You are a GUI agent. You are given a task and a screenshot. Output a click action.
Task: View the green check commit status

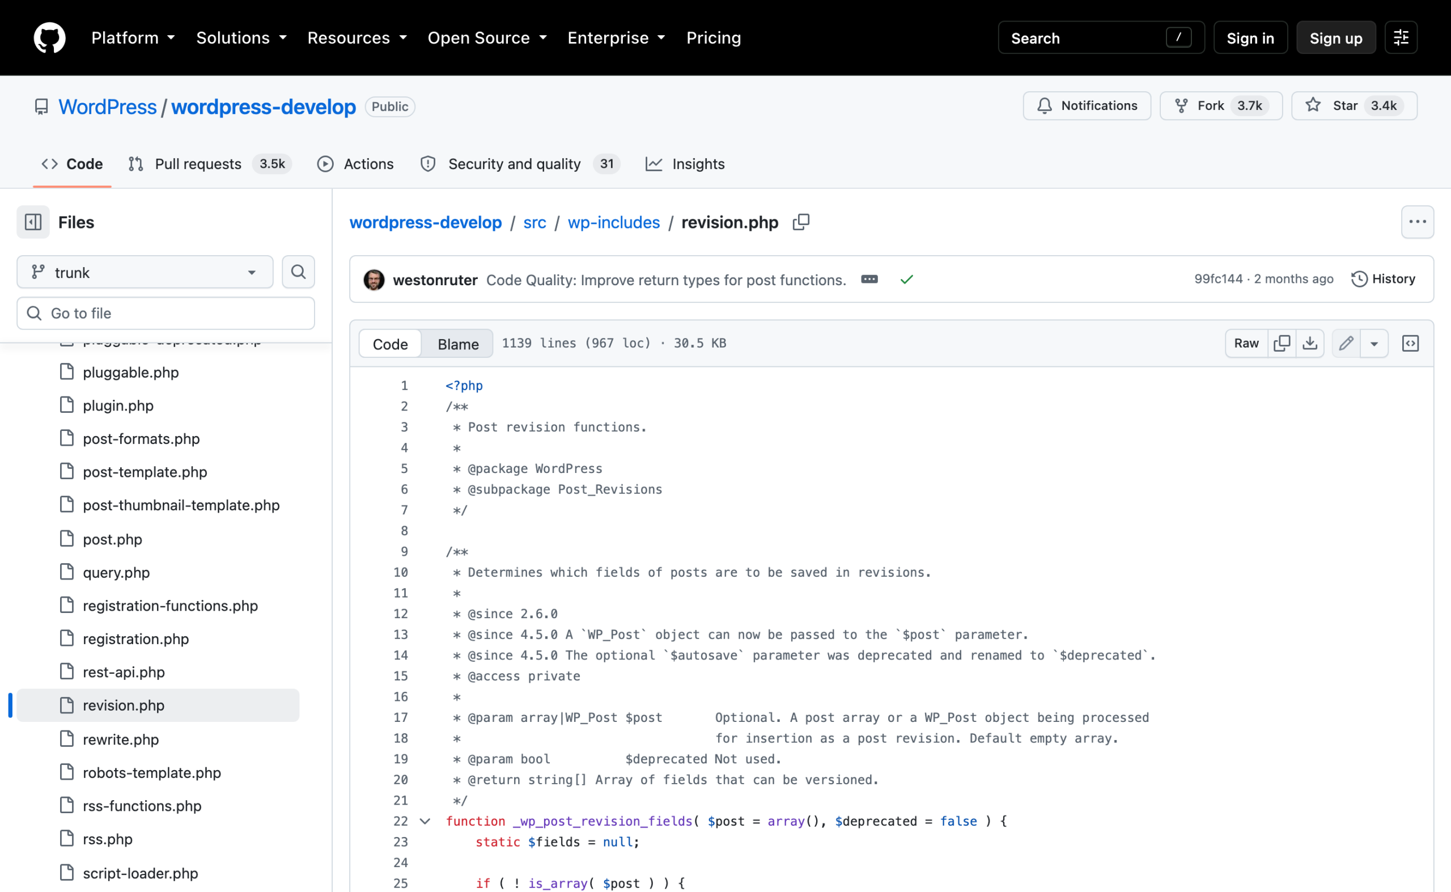[907, 279]
